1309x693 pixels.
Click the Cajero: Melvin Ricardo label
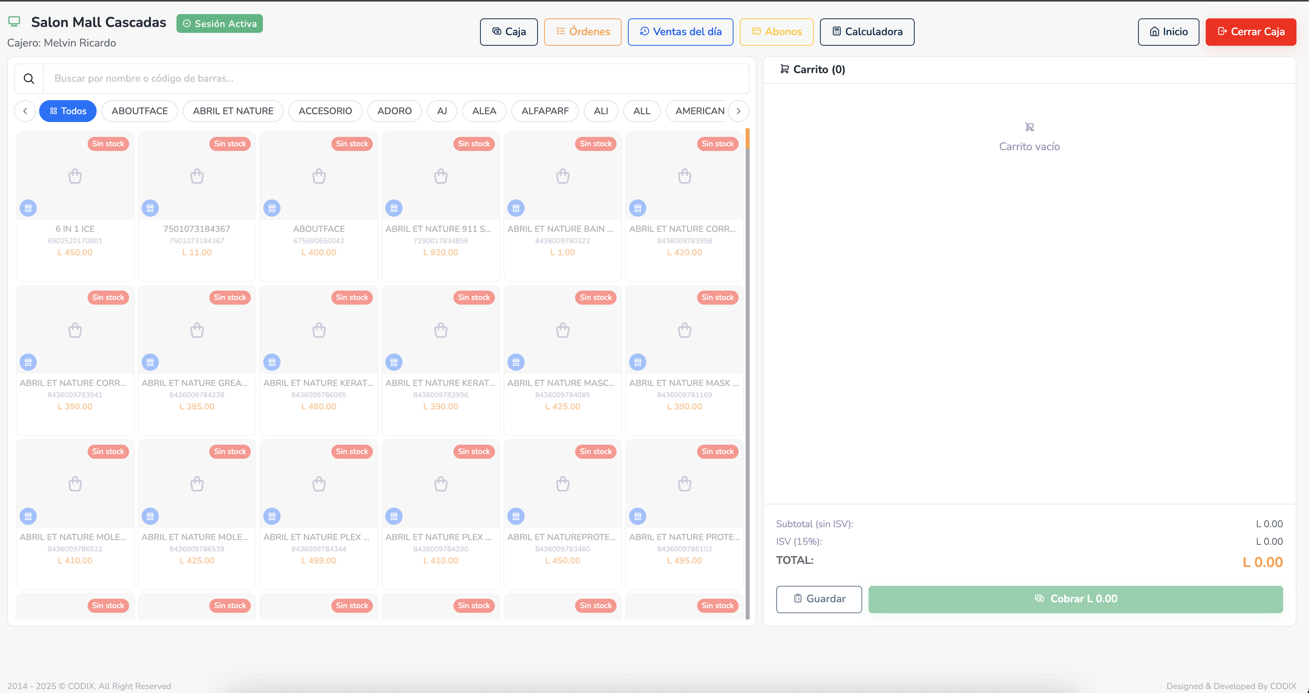tap(61, 43)
